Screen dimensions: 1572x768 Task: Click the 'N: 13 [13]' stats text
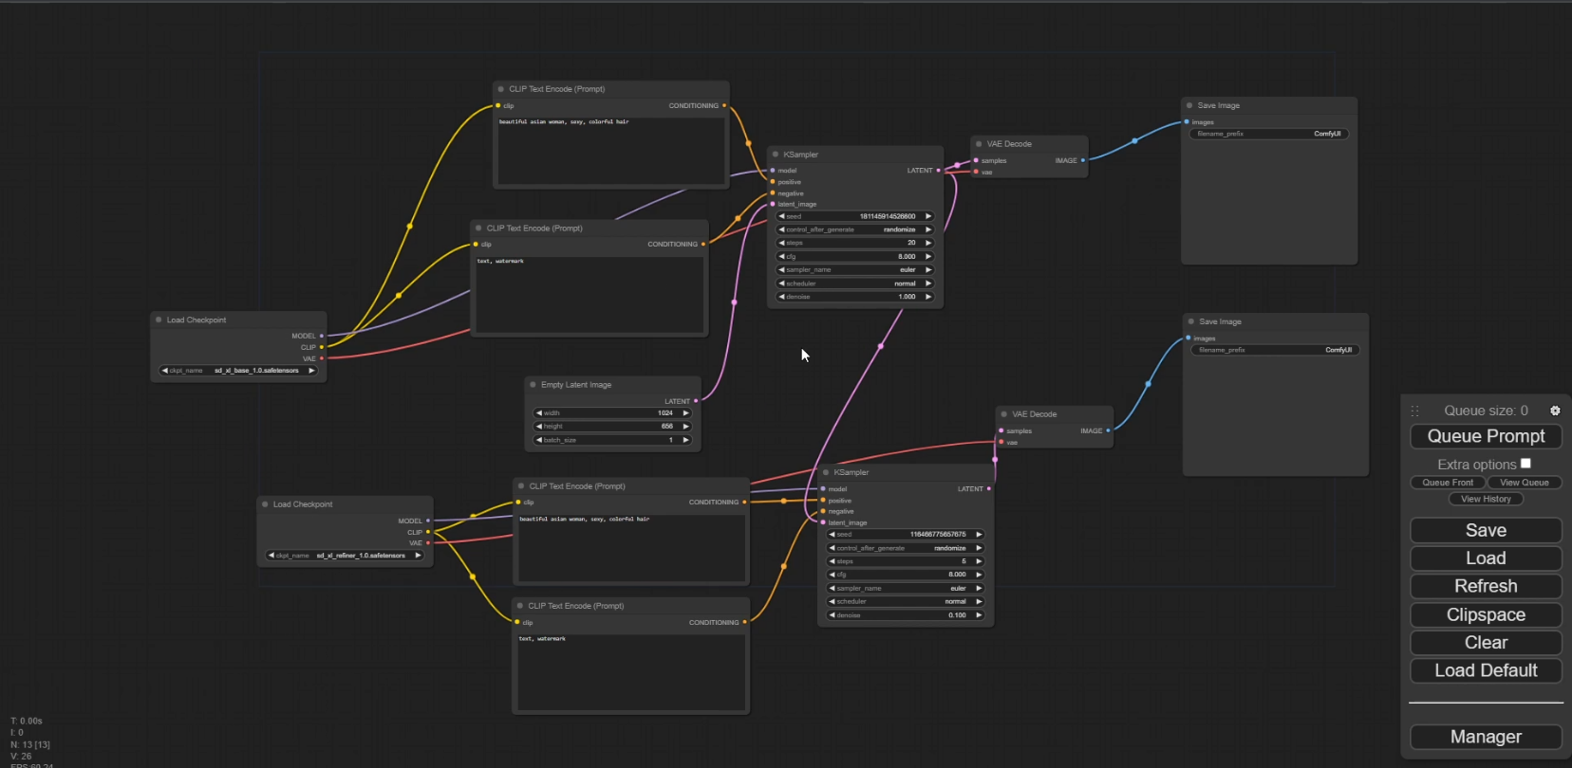[x=30, y=744]
